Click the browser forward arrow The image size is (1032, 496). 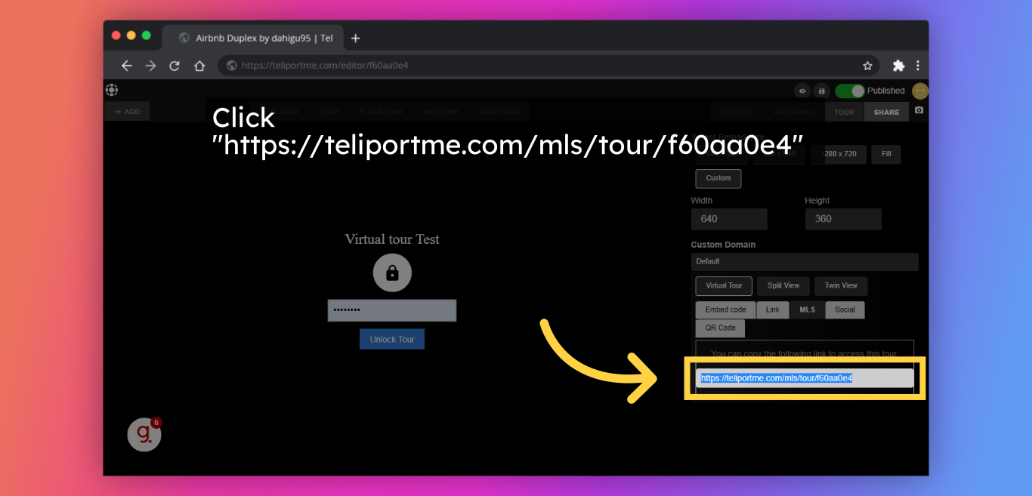coord(150,66)
